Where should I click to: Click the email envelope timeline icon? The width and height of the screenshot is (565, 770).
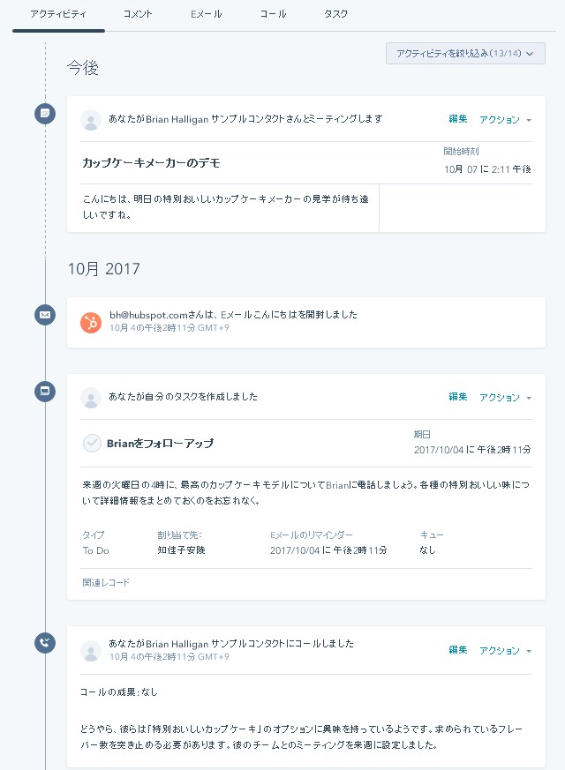45,314
